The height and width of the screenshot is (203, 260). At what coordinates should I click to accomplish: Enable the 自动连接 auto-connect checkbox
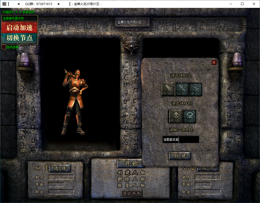[x=4, y=47]
